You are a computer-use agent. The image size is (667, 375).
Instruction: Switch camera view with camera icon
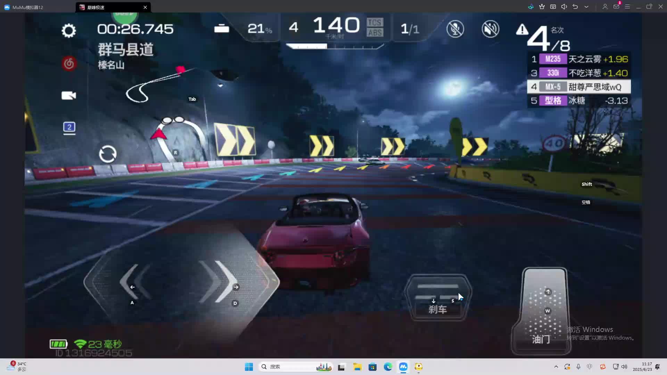coord(68,95)
